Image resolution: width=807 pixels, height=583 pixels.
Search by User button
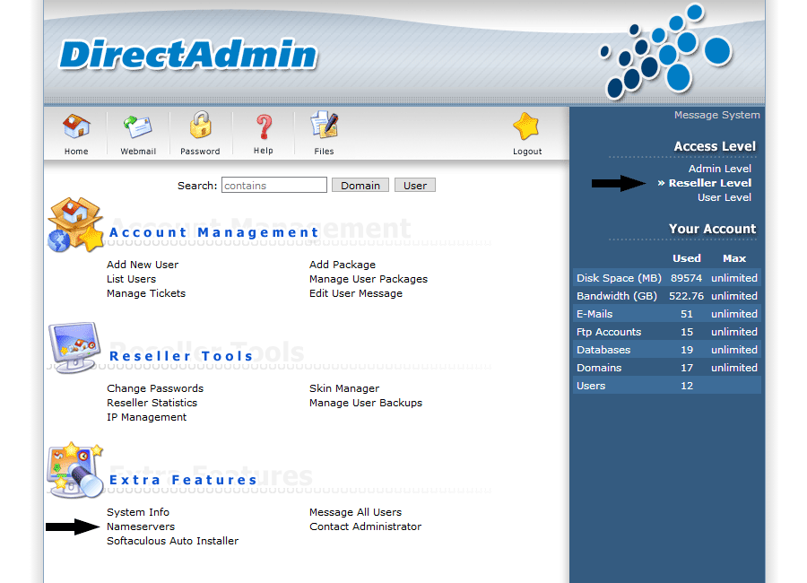(x=415, y=186)
